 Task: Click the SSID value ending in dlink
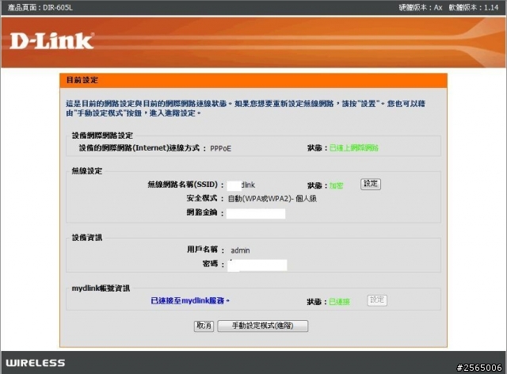pos(241,185)
